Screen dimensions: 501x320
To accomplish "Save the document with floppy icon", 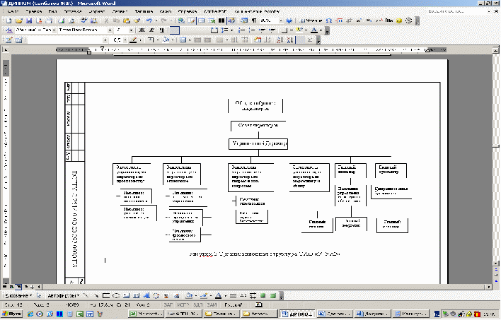I will click(29, 20).
